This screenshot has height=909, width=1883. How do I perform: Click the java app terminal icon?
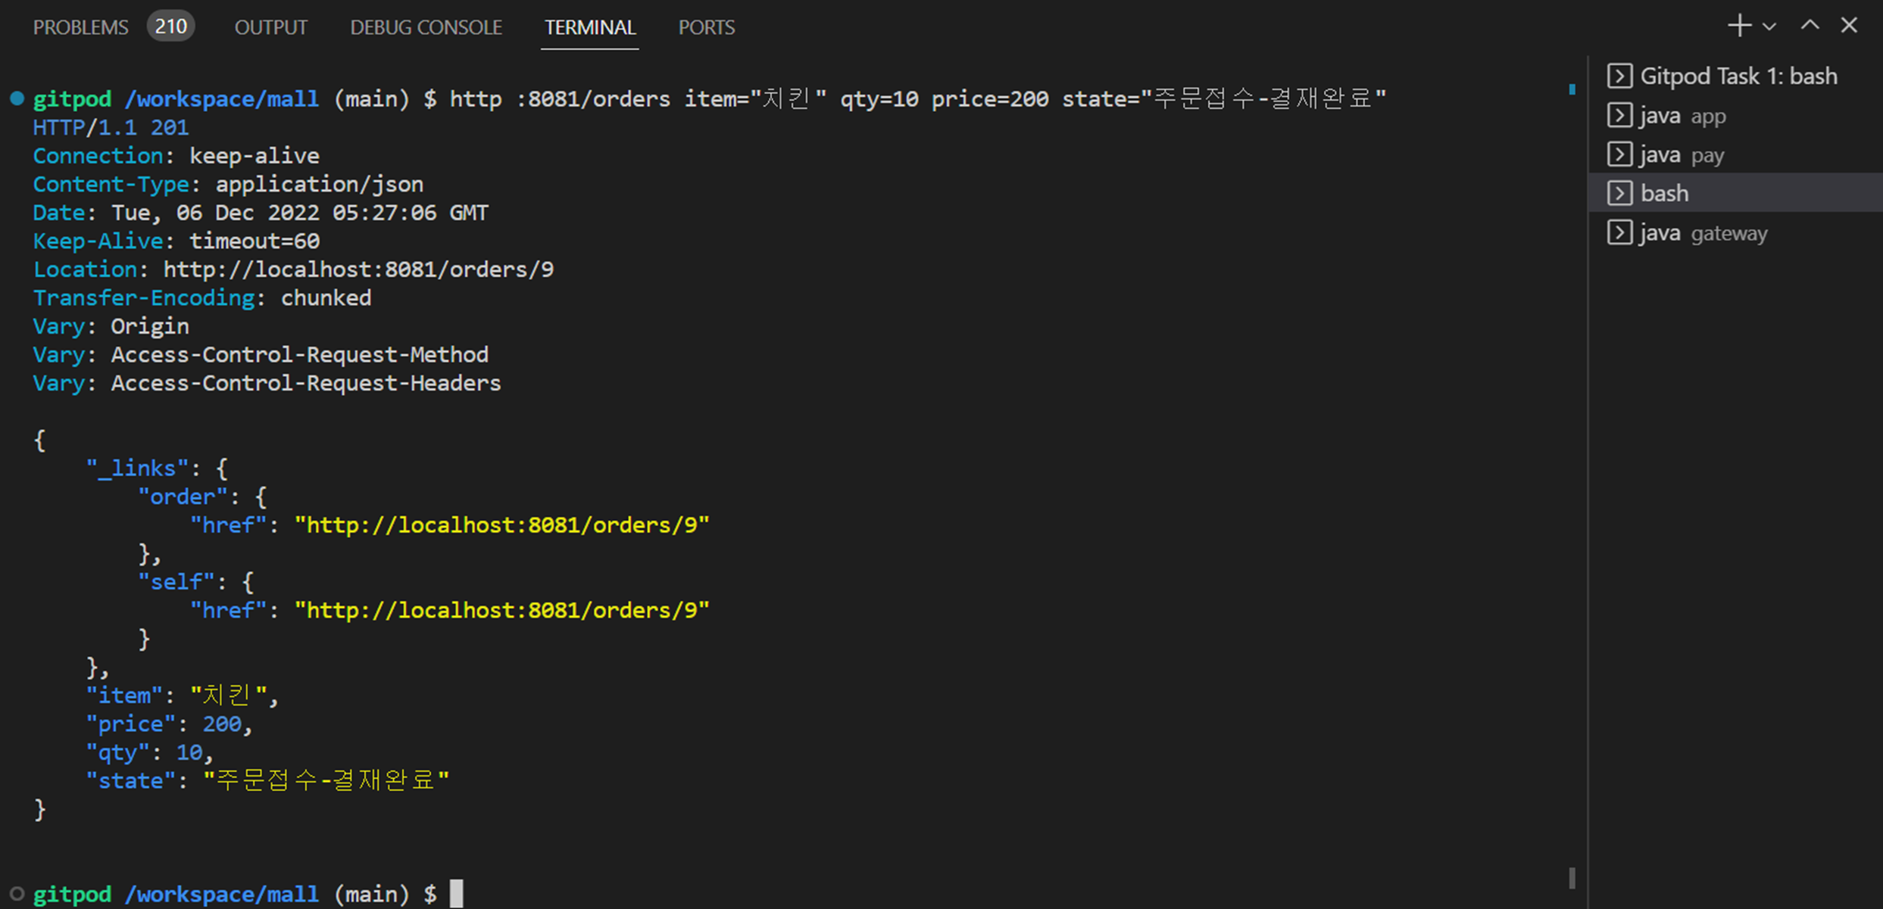click(1619, 116)
